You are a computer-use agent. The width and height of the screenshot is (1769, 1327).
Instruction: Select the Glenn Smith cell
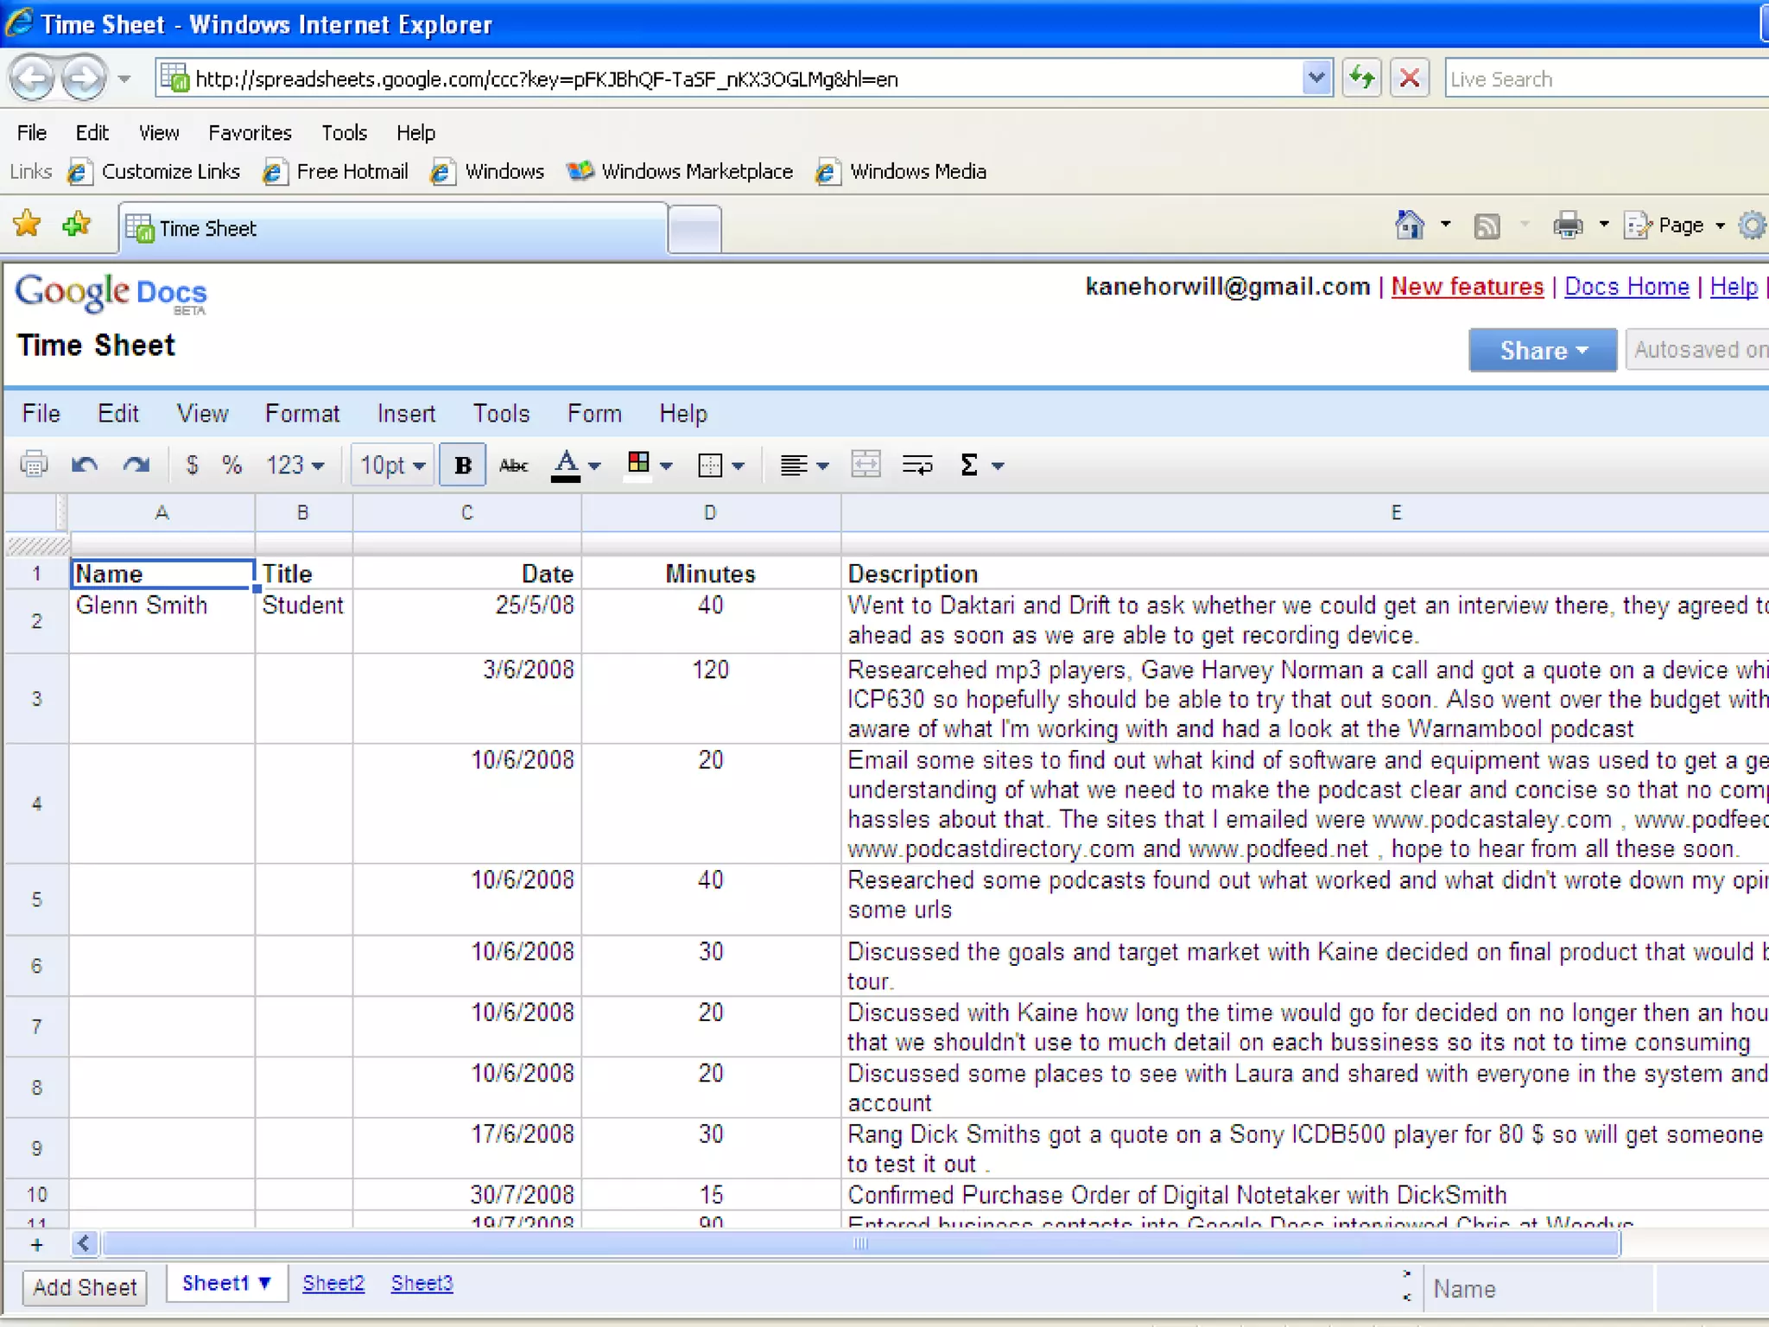[x=162, y=620]
